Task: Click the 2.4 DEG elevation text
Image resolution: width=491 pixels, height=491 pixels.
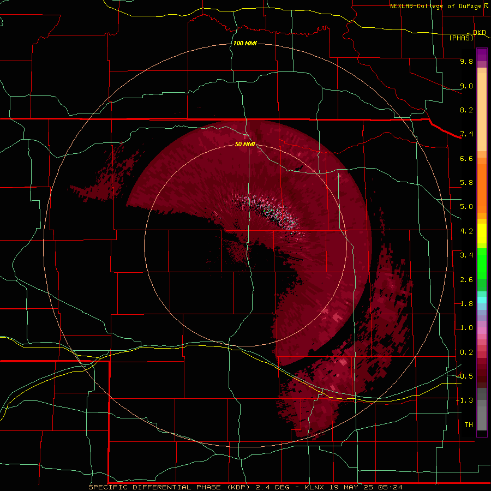Action: point(273,487)
